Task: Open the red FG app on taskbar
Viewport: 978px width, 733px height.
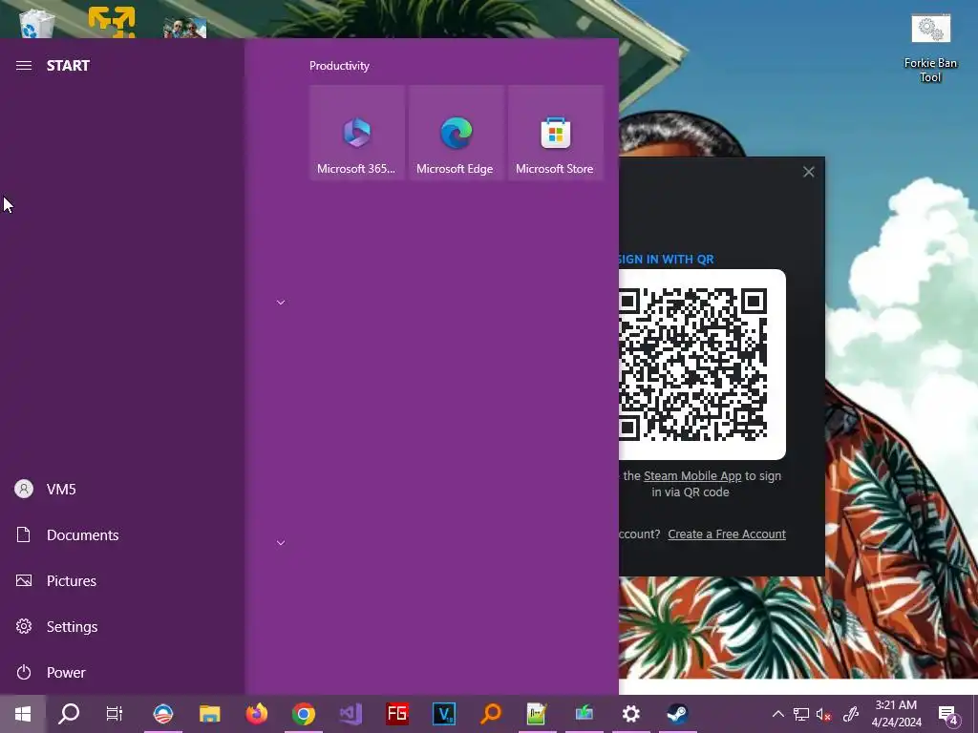Action: [x=396, y=714]
